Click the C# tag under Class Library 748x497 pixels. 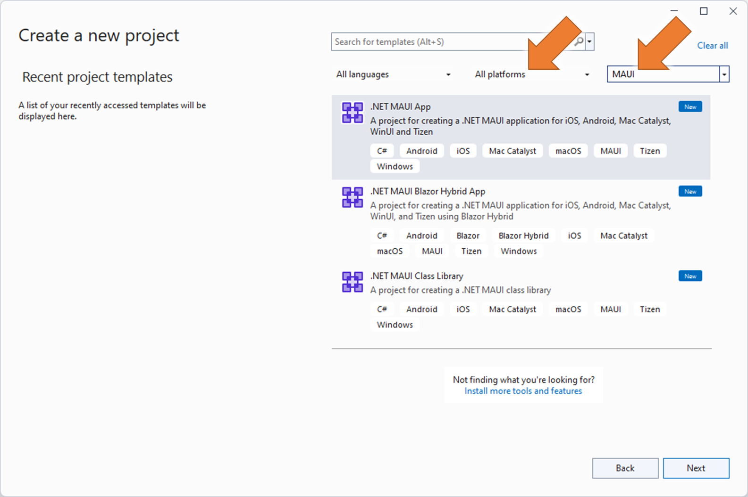[382, 309]
